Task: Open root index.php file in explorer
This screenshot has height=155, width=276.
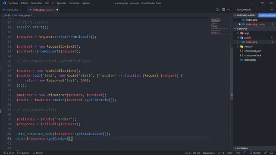Action: pos(250,60)
